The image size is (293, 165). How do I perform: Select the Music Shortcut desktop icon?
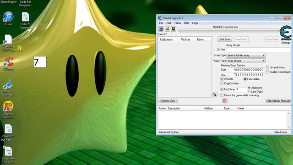[8, 87]
